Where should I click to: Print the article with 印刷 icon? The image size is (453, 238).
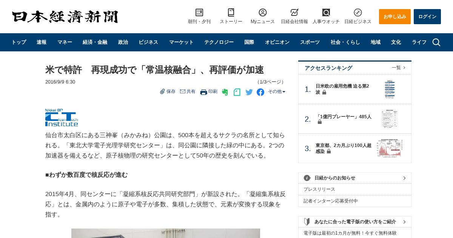[x=203, y=92]
